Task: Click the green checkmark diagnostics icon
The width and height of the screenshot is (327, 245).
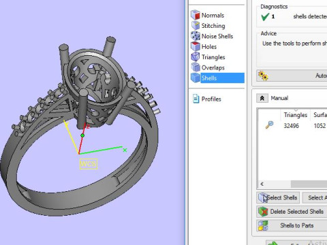Action: [265, 17]
